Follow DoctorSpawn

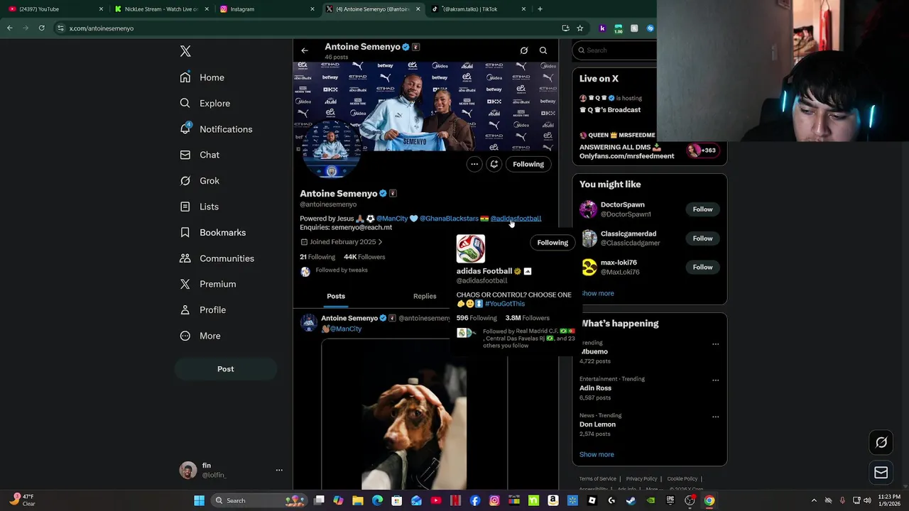702,209
